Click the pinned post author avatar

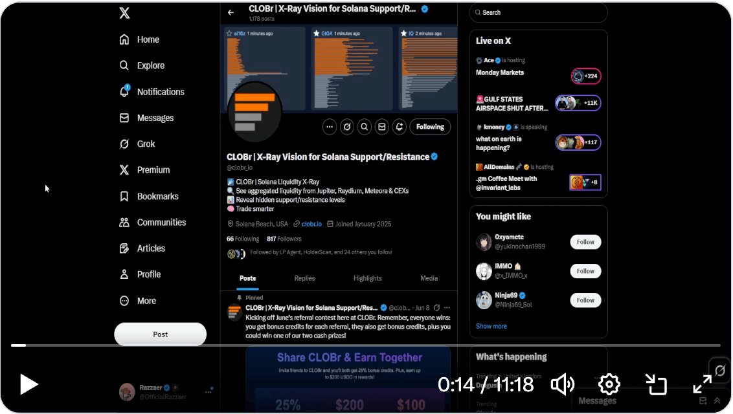[x=234, y=312]
